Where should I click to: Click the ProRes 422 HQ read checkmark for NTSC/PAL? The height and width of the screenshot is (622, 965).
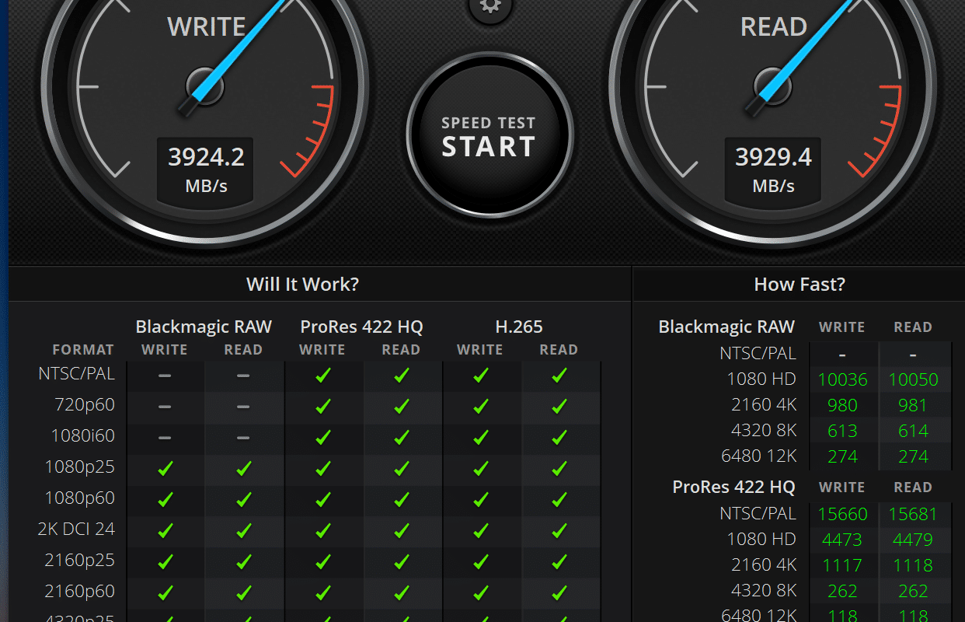pyautogui.click(x=401, y=375)
